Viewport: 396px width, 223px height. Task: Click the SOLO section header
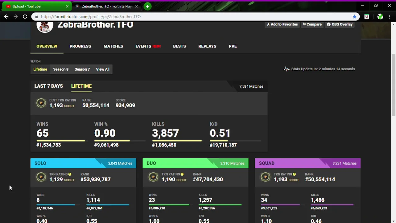83,163
